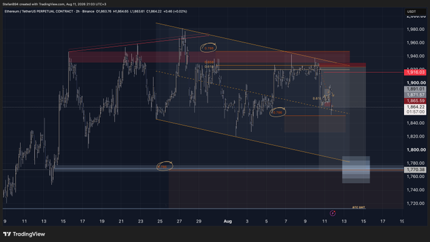Click the 1,840.00 price axis tick
Screen dimensions: 430x242
[x=415, y=123]
